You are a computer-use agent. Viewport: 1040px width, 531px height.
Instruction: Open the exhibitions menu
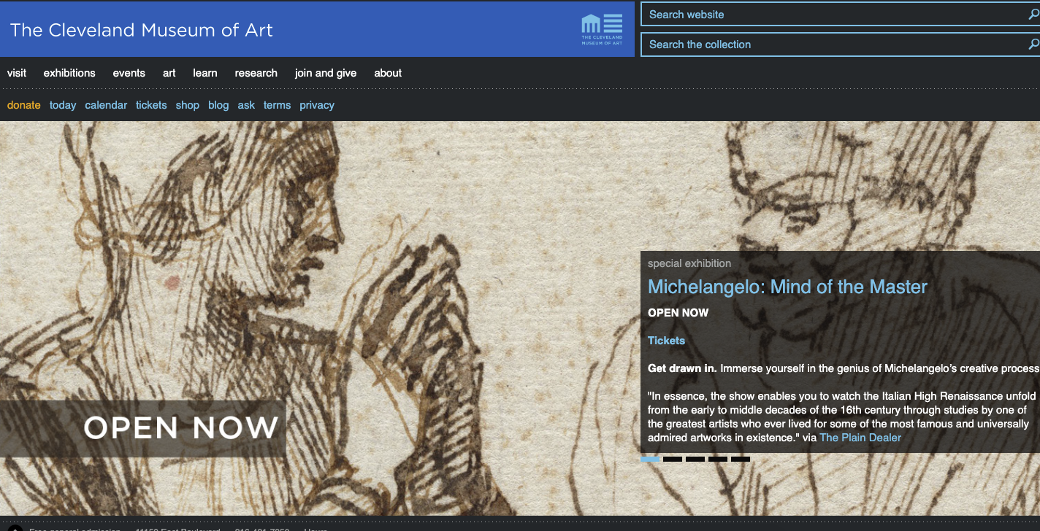pyautogui.click(x=69, y=73)
